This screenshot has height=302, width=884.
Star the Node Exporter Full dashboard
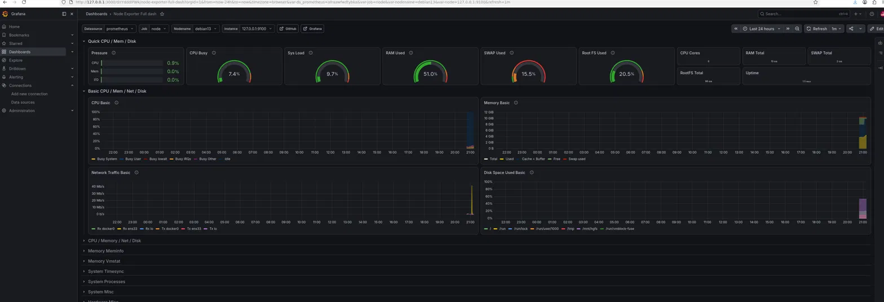pos(162,13)
